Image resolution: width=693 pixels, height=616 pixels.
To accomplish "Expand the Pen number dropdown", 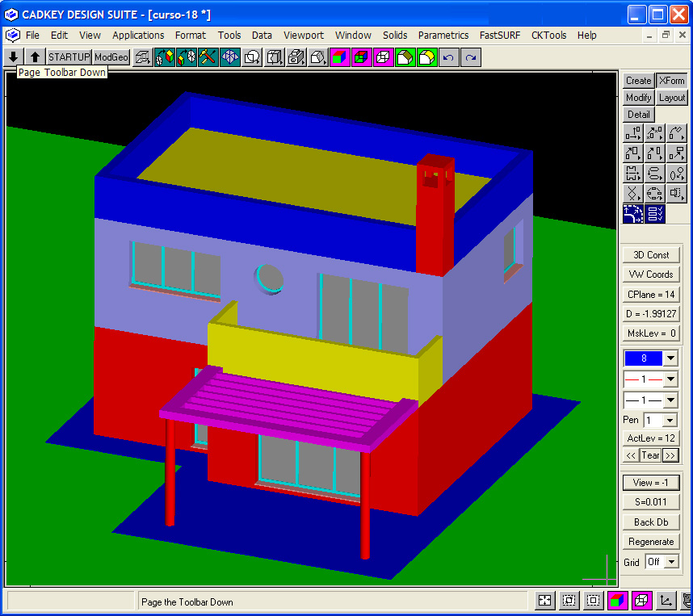I will coord(670,421).
